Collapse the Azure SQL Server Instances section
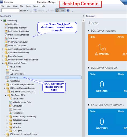This screenshot has width=127, height=137. coord(89,105)
